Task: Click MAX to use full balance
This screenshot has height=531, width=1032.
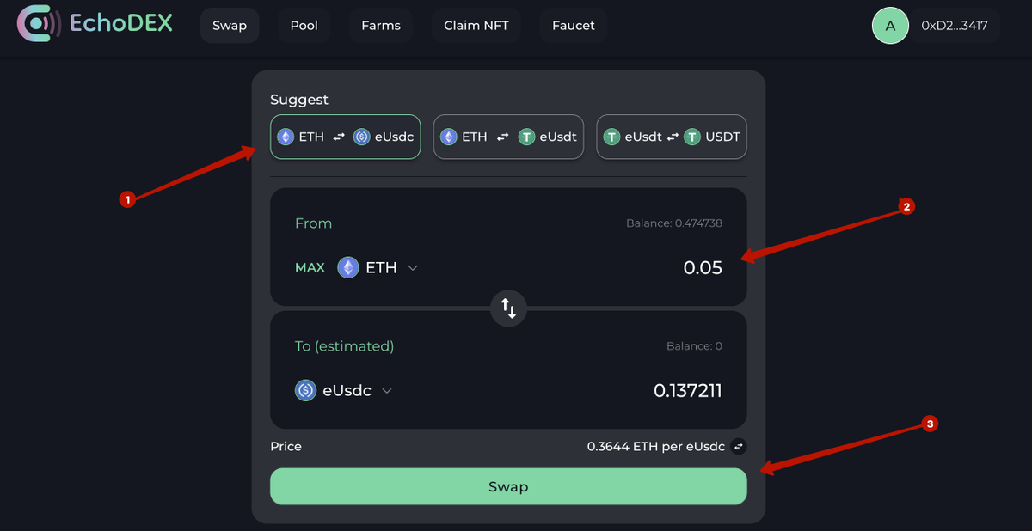Action: point(310,267)
